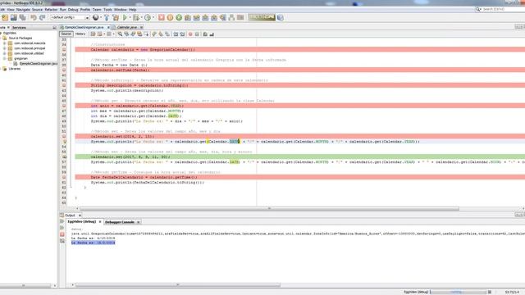Click the red record macro icon in editor toolbar
Image resolution: width=525 pixels, height=295 pixels.
coord(190,34)
